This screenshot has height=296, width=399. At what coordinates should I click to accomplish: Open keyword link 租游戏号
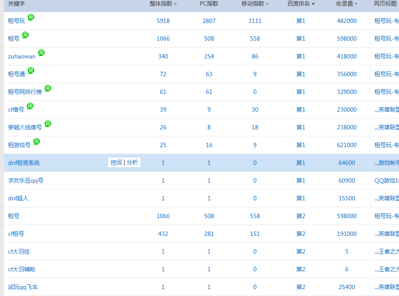coord(19,145)
